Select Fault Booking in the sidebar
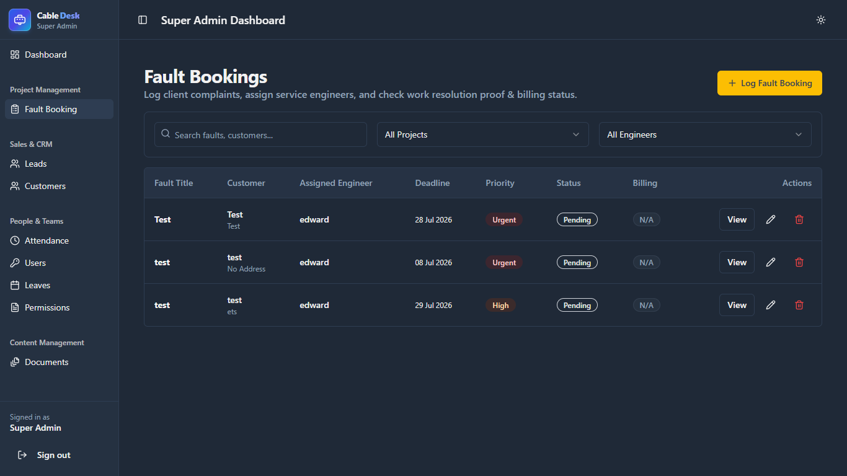The height and width of the screenshot is (476, 847). pos(59,109)
